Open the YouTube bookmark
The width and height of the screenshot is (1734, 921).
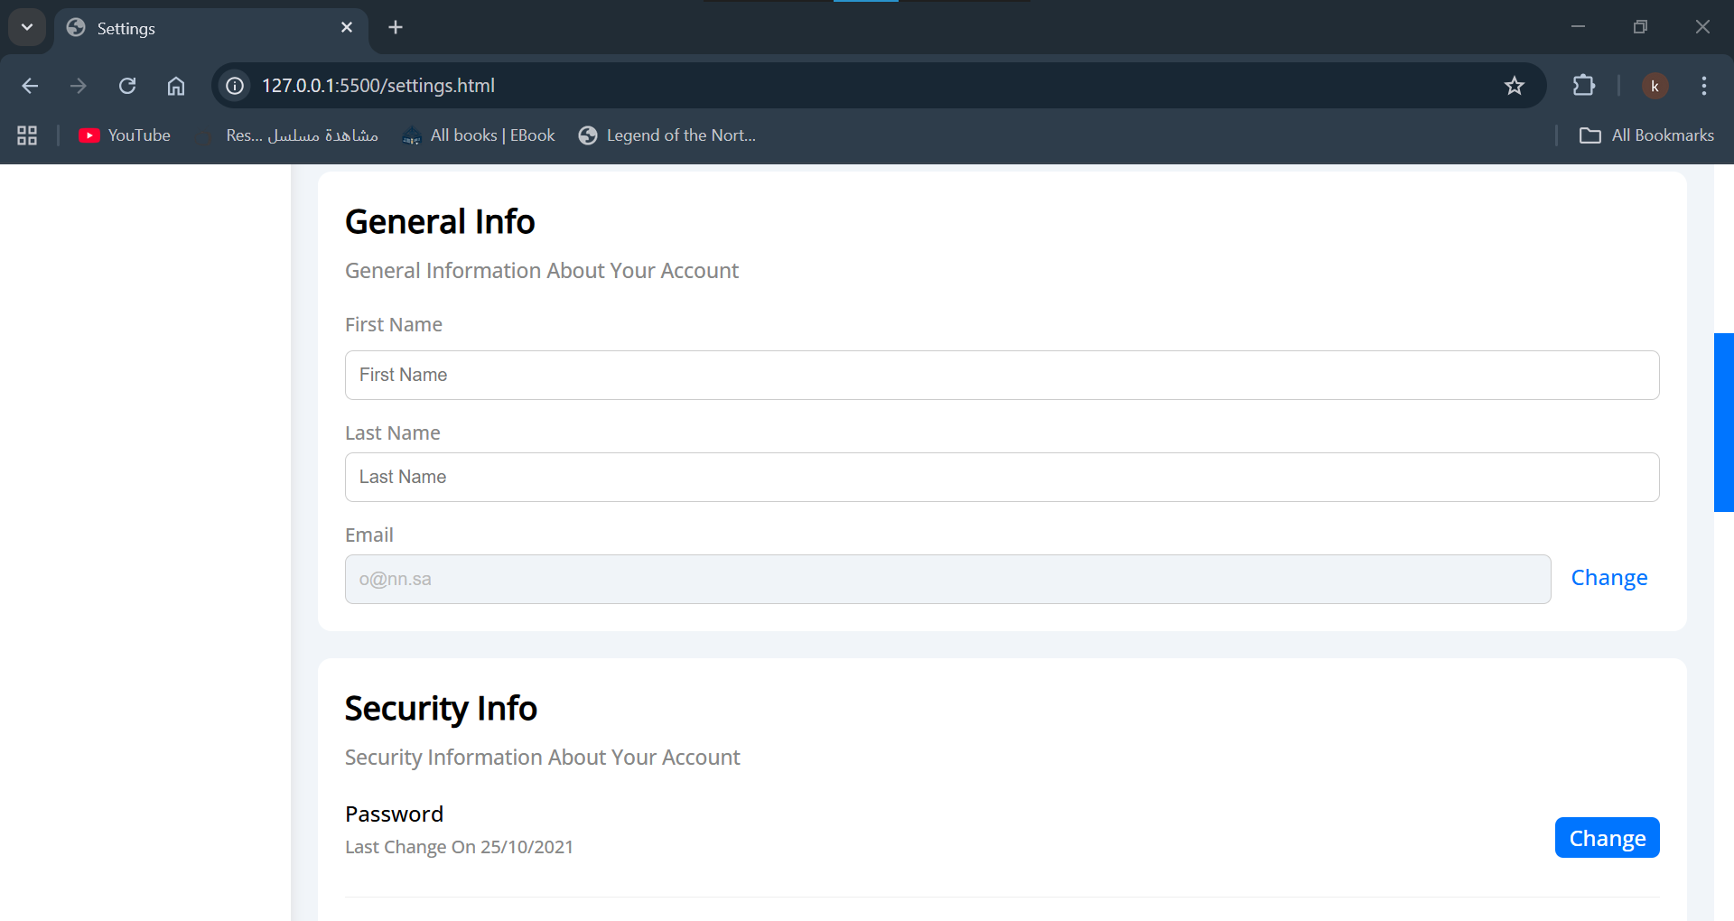point(125,135)
